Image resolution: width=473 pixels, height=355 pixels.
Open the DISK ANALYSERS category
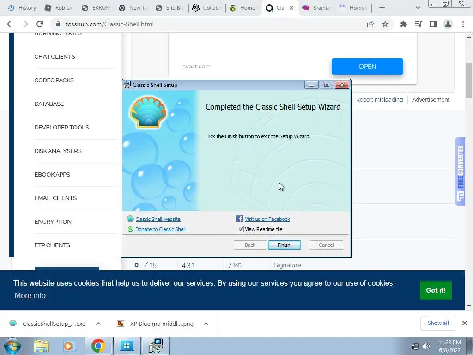click(x=58, y=151)
